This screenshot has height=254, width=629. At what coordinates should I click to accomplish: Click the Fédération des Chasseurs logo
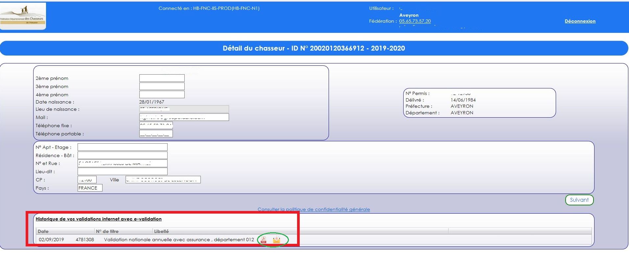(x=23, y=16)
